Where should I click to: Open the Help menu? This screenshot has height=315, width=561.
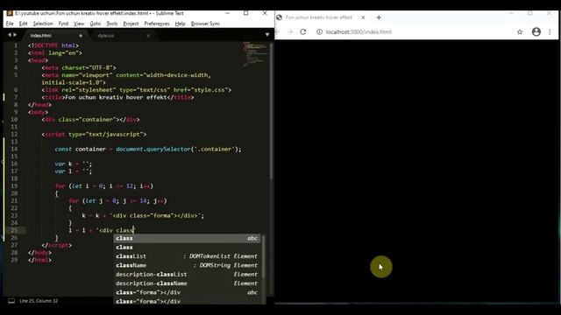tap(180, 24)
